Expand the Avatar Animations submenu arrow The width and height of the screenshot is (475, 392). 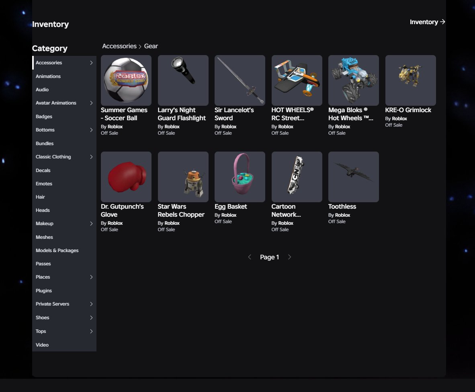pyautogui.click(x=91, y=103)
